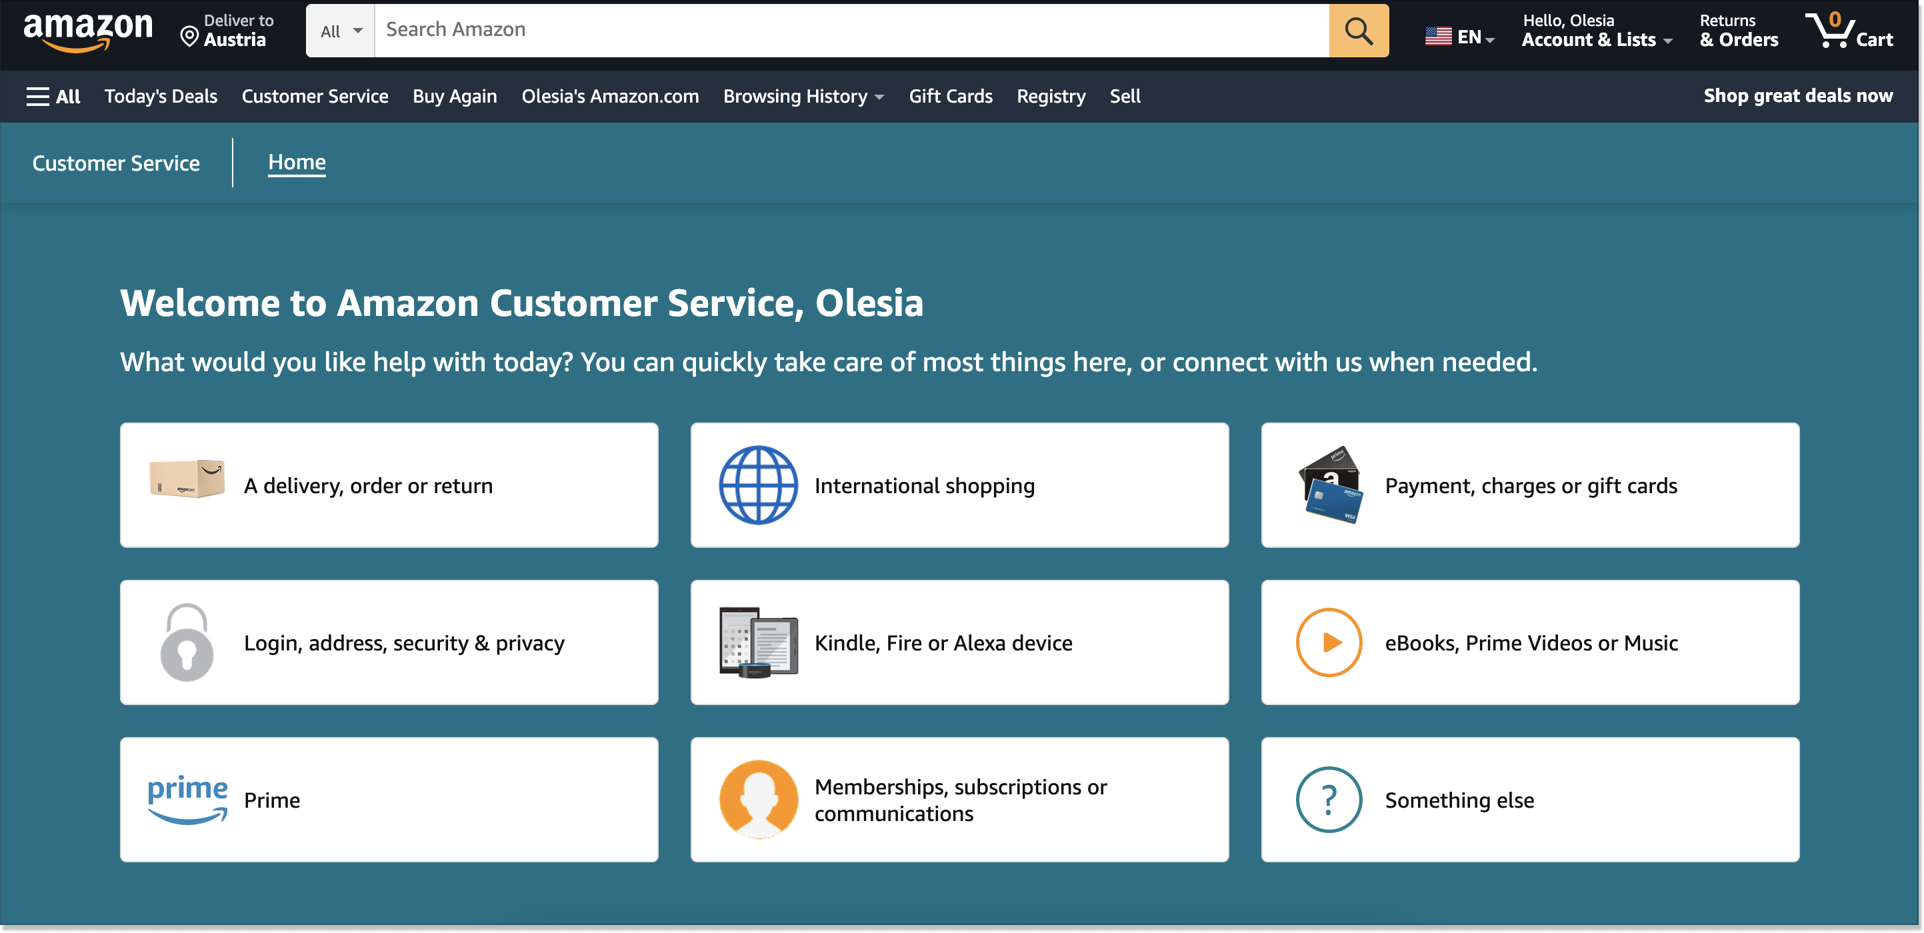
Task: Click the payment, charges or gift cards icon
Action: (1331, 484)
